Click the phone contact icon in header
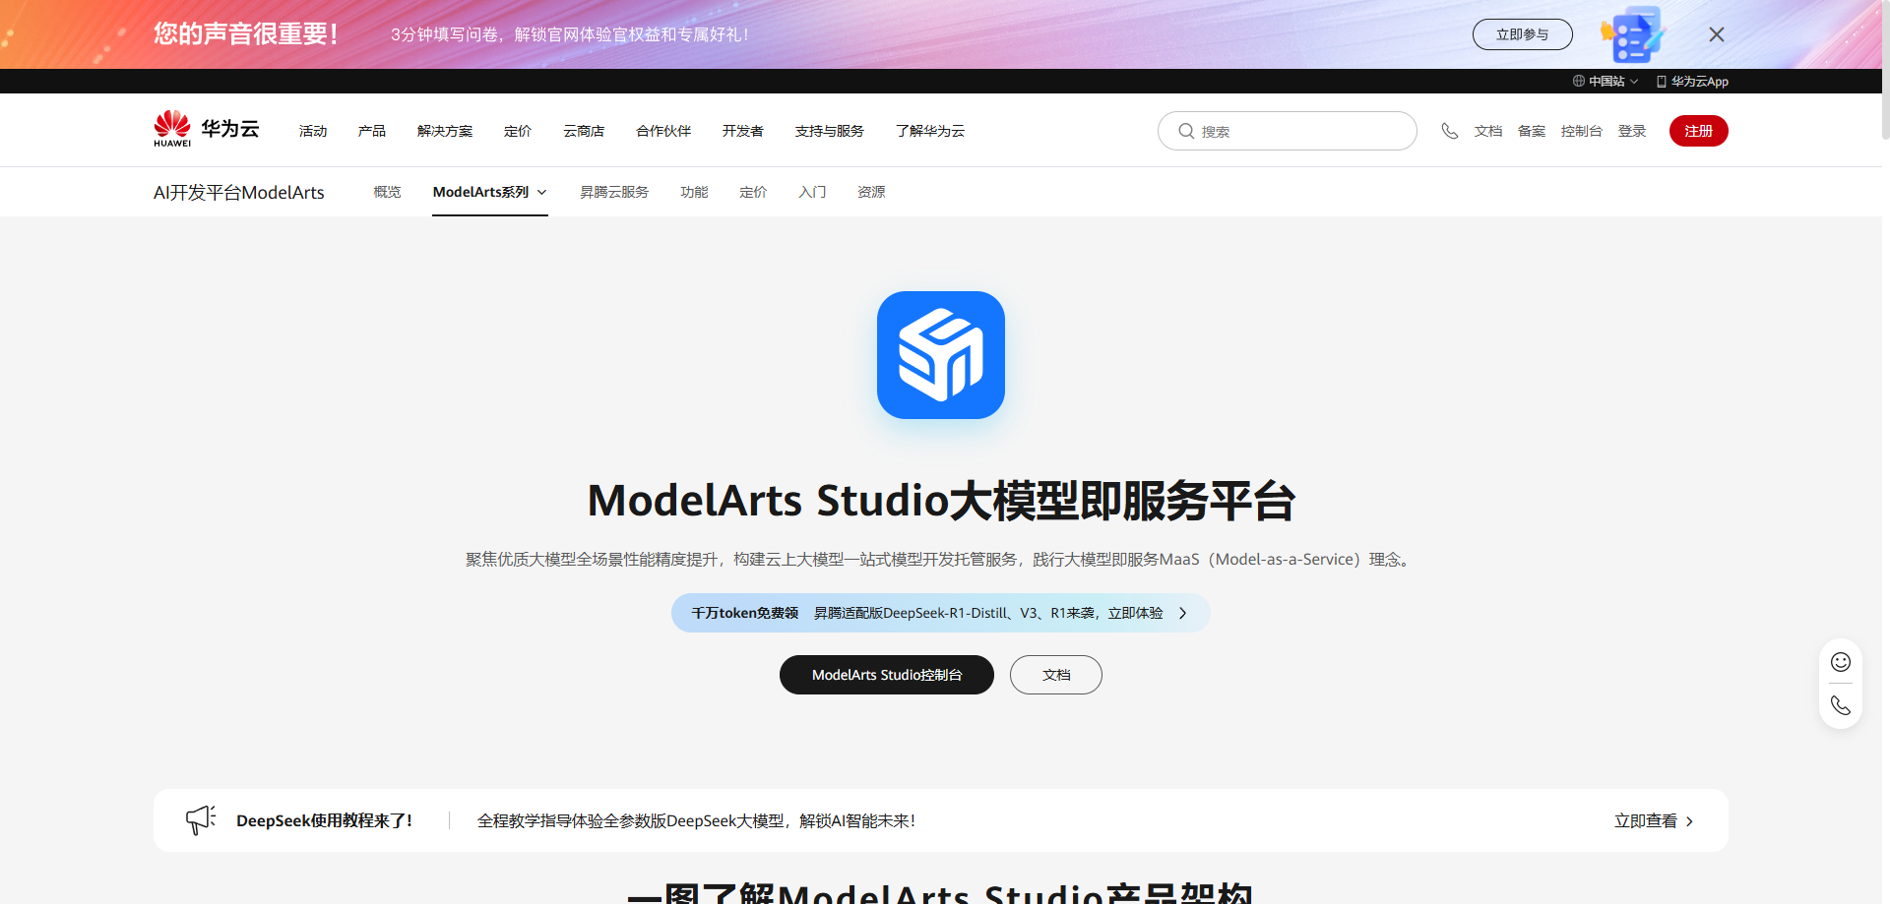 1450,131
